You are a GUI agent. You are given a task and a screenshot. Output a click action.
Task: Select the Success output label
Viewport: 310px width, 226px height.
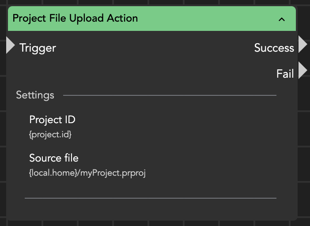pos(274,48)
